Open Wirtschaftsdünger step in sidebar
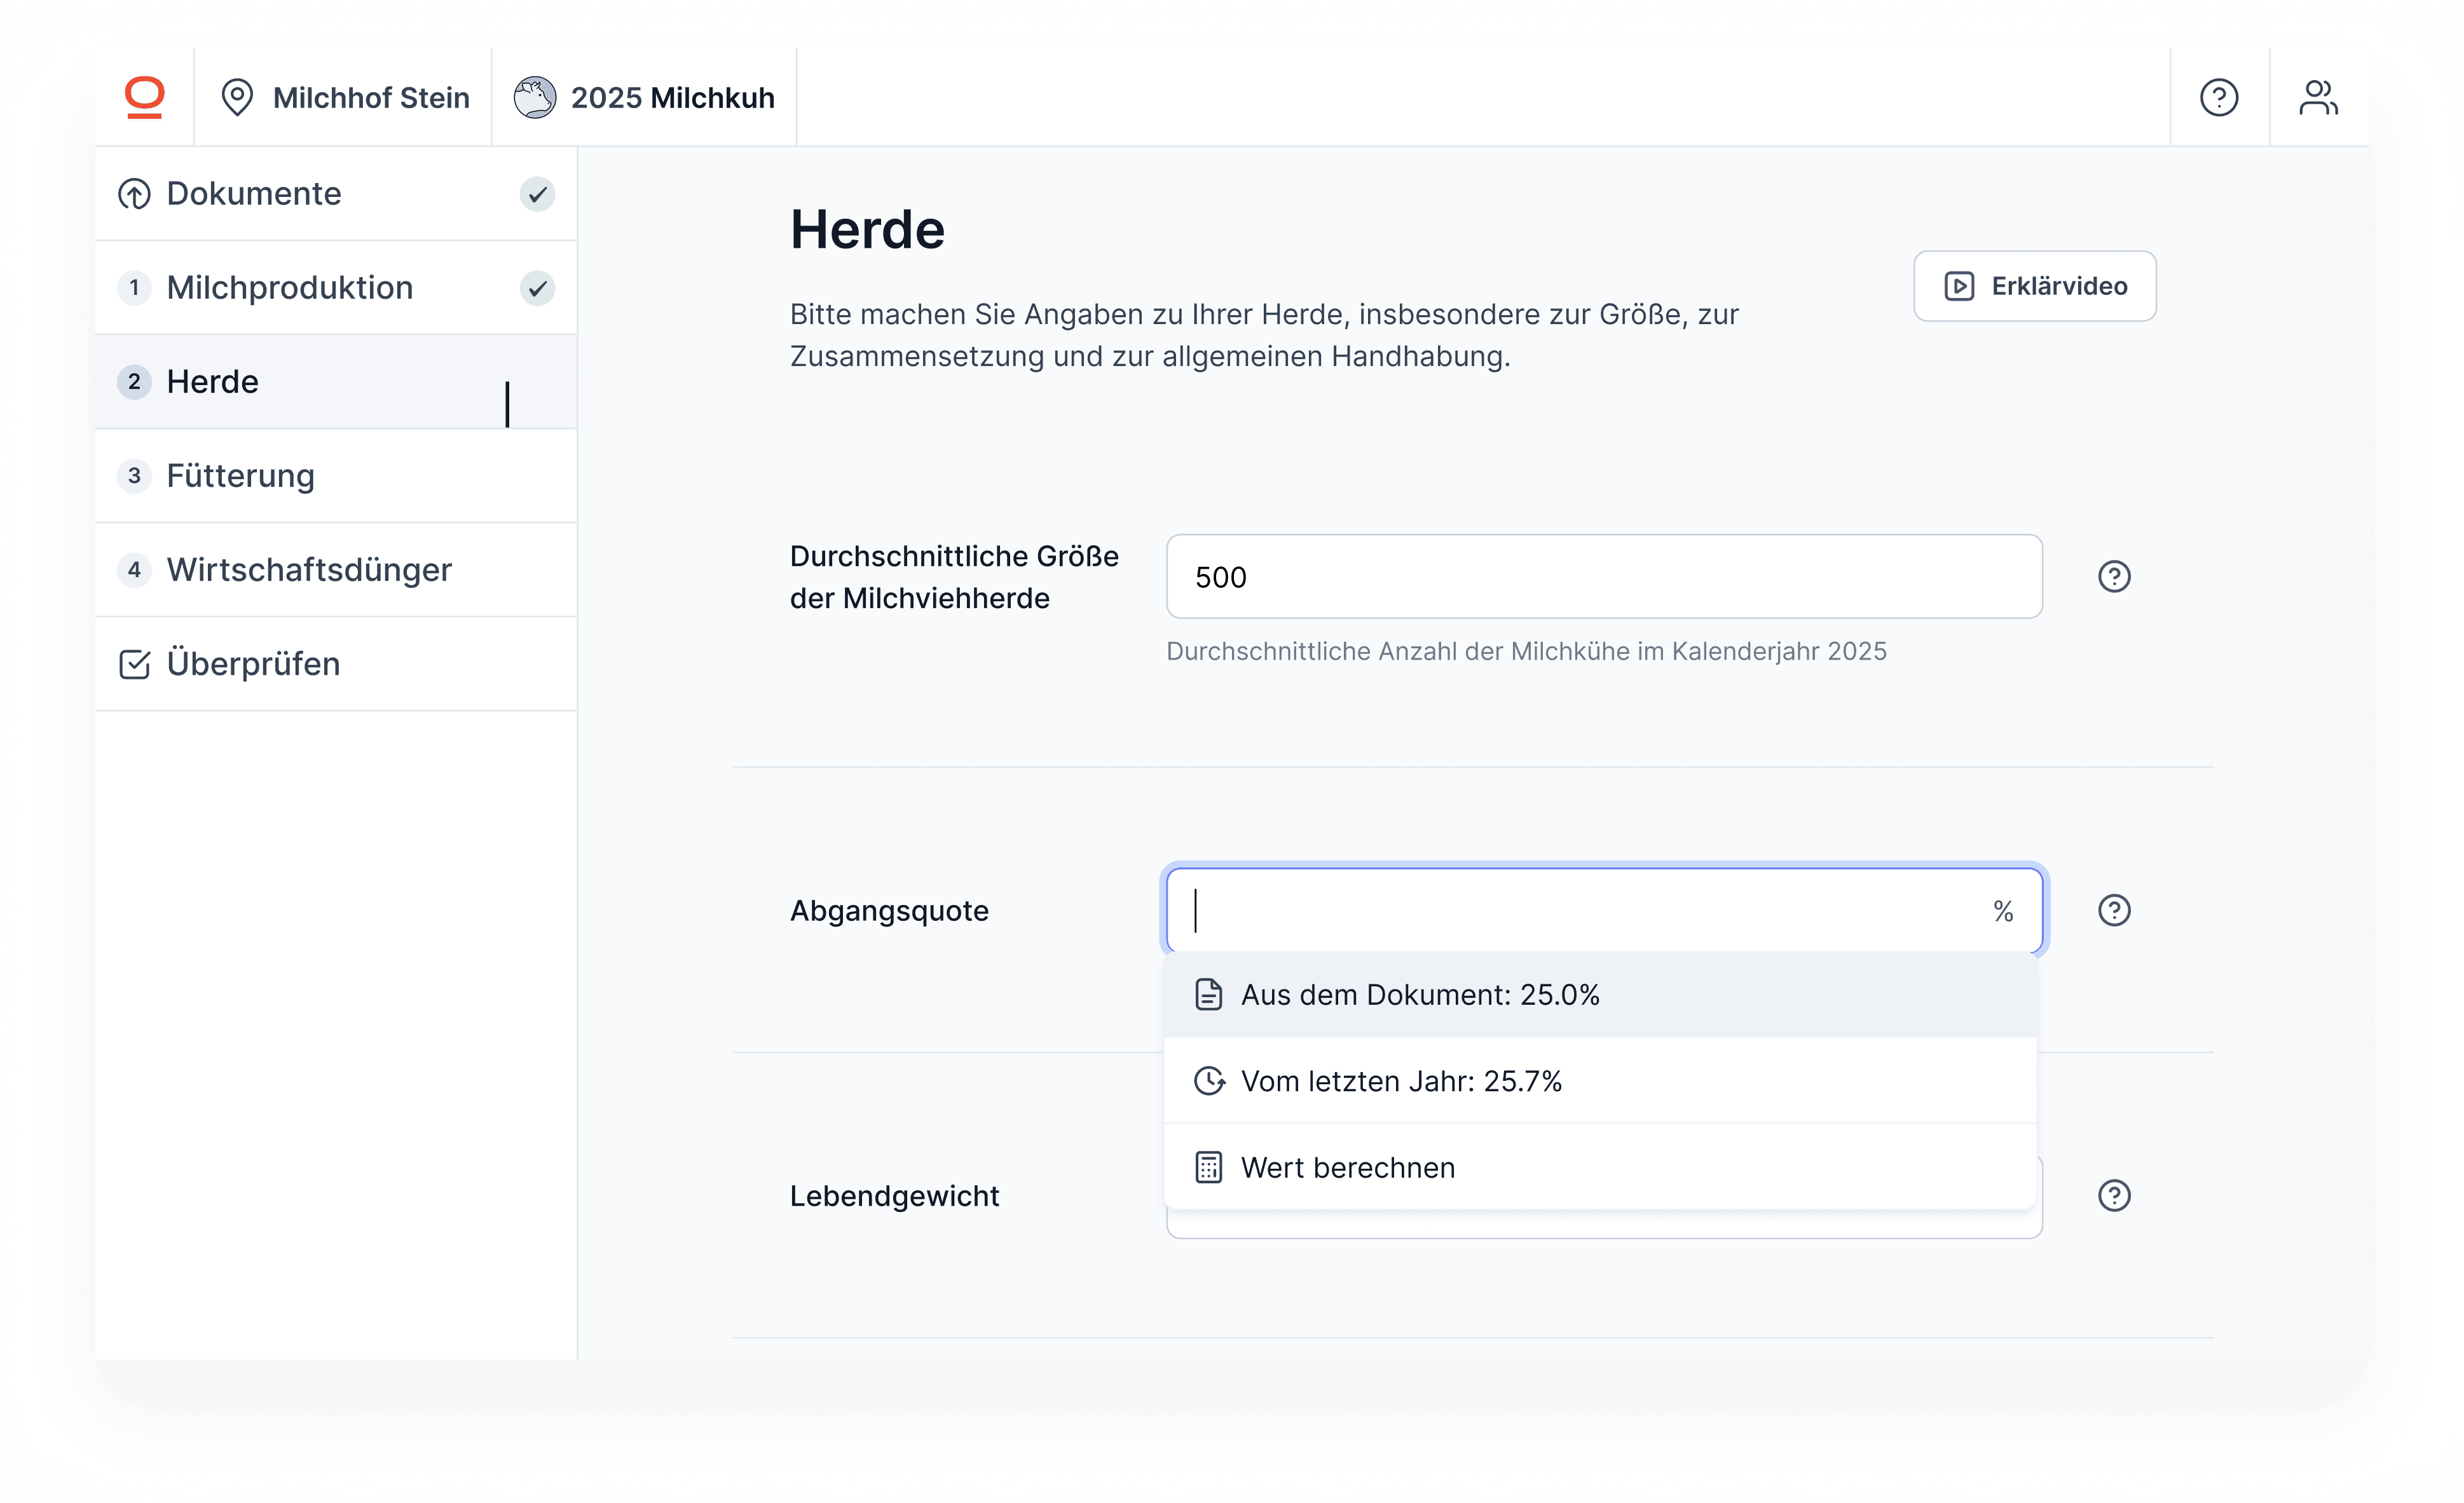The image size is (2464, 1503). pos(308,570)
